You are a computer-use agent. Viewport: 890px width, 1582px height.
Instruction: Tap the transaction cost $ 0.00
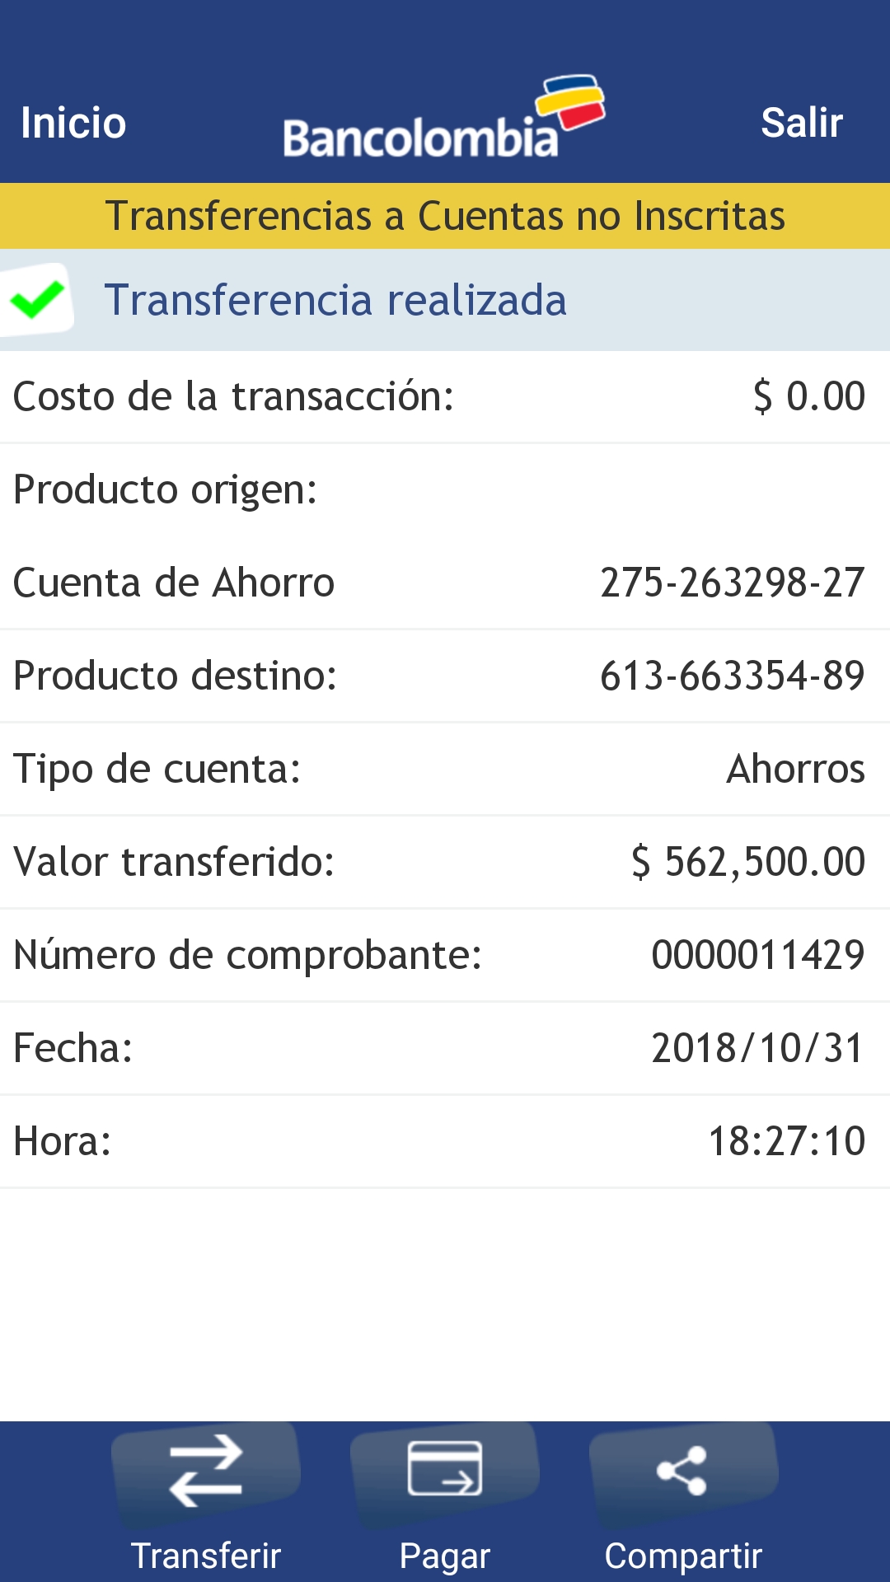pos(808,396)
